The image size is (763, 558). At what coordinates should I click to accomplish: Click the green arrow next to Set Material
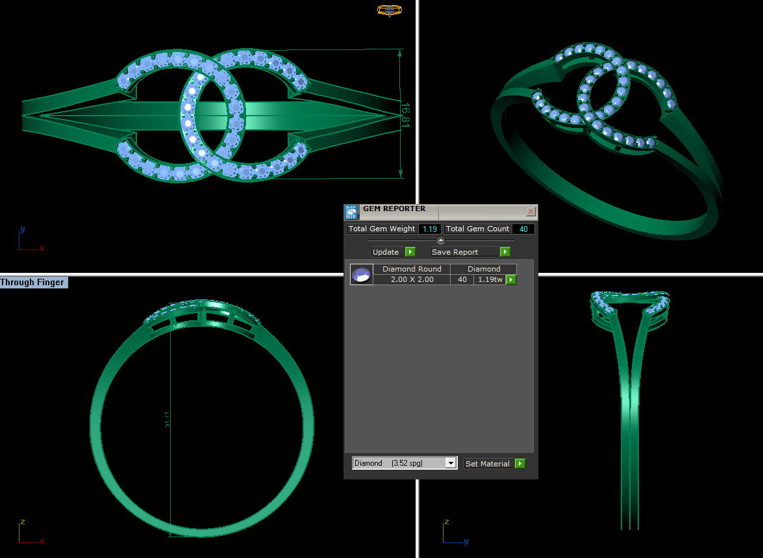[x=520, y=464]
